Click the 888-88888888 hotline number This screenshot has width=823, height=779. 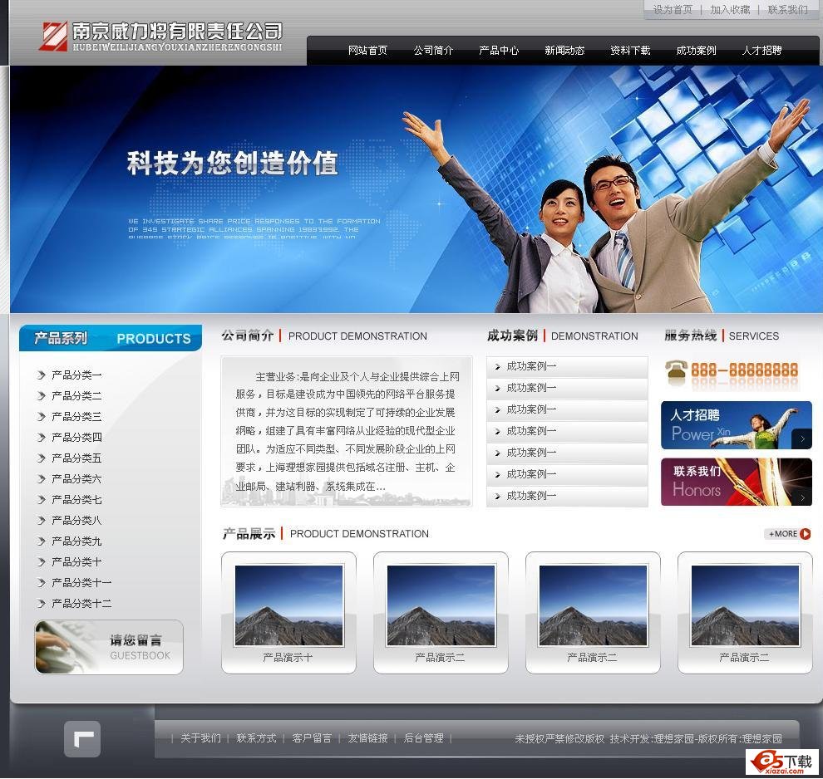744,370
